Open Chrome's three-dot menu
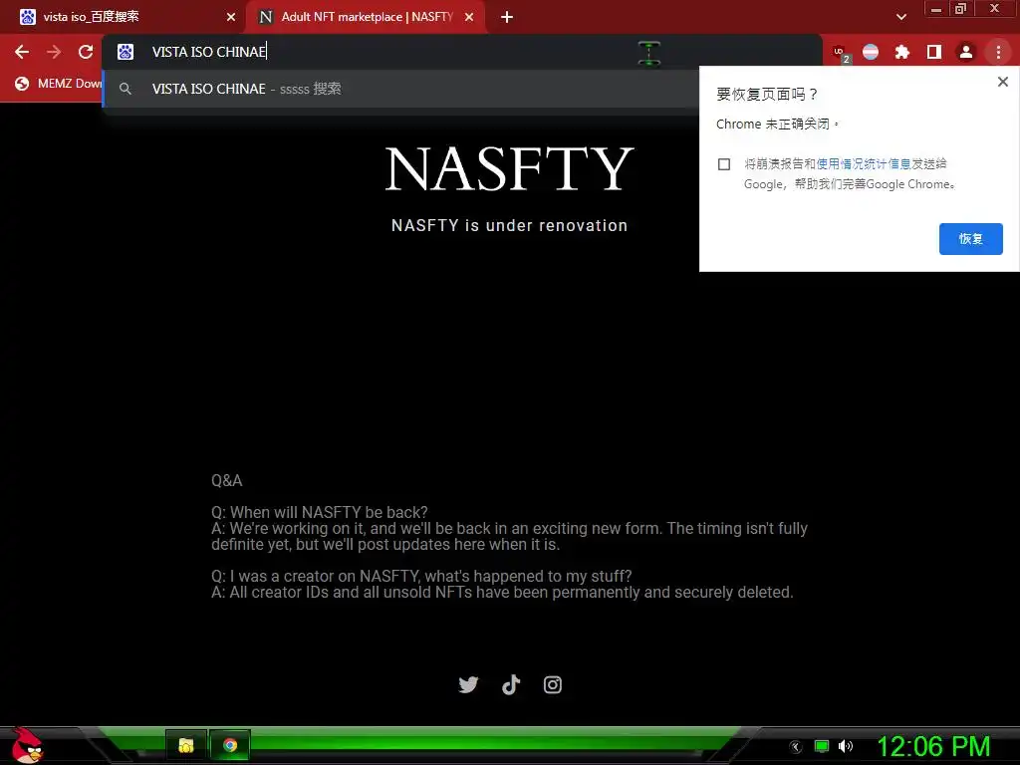This screenshot has width=1020, height=765. pyautogui.click(x=998, y=52)
